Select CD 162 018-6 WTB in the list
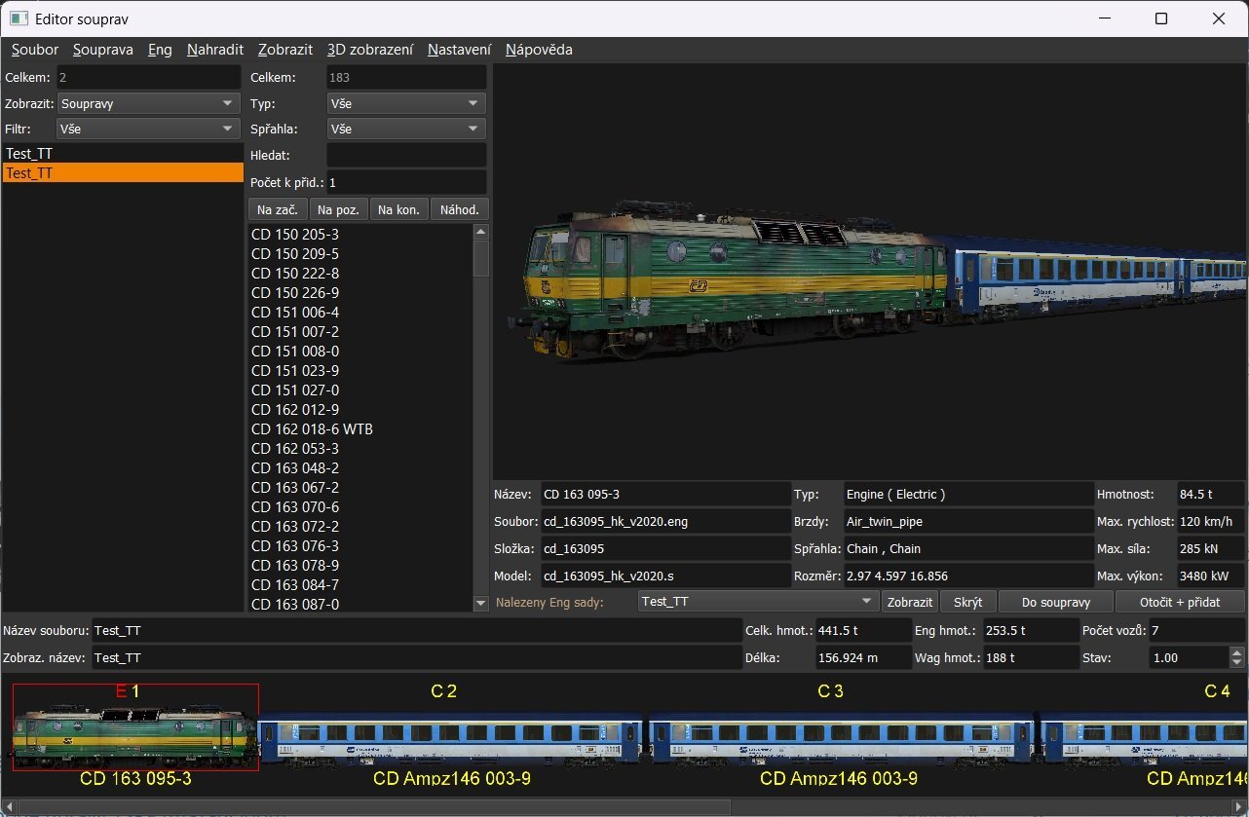1249x817 pixels. click(x=312, y=429)
